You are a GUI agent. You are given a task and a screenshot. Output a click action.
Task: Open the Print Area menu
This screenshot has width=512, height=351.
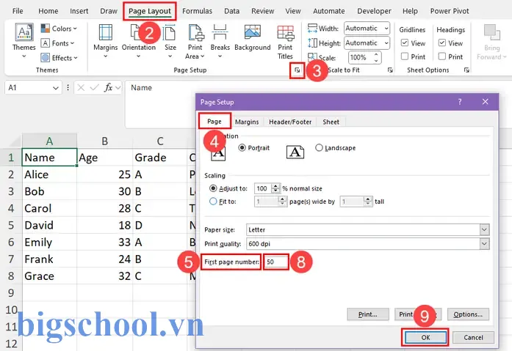(x=195, y=41)
